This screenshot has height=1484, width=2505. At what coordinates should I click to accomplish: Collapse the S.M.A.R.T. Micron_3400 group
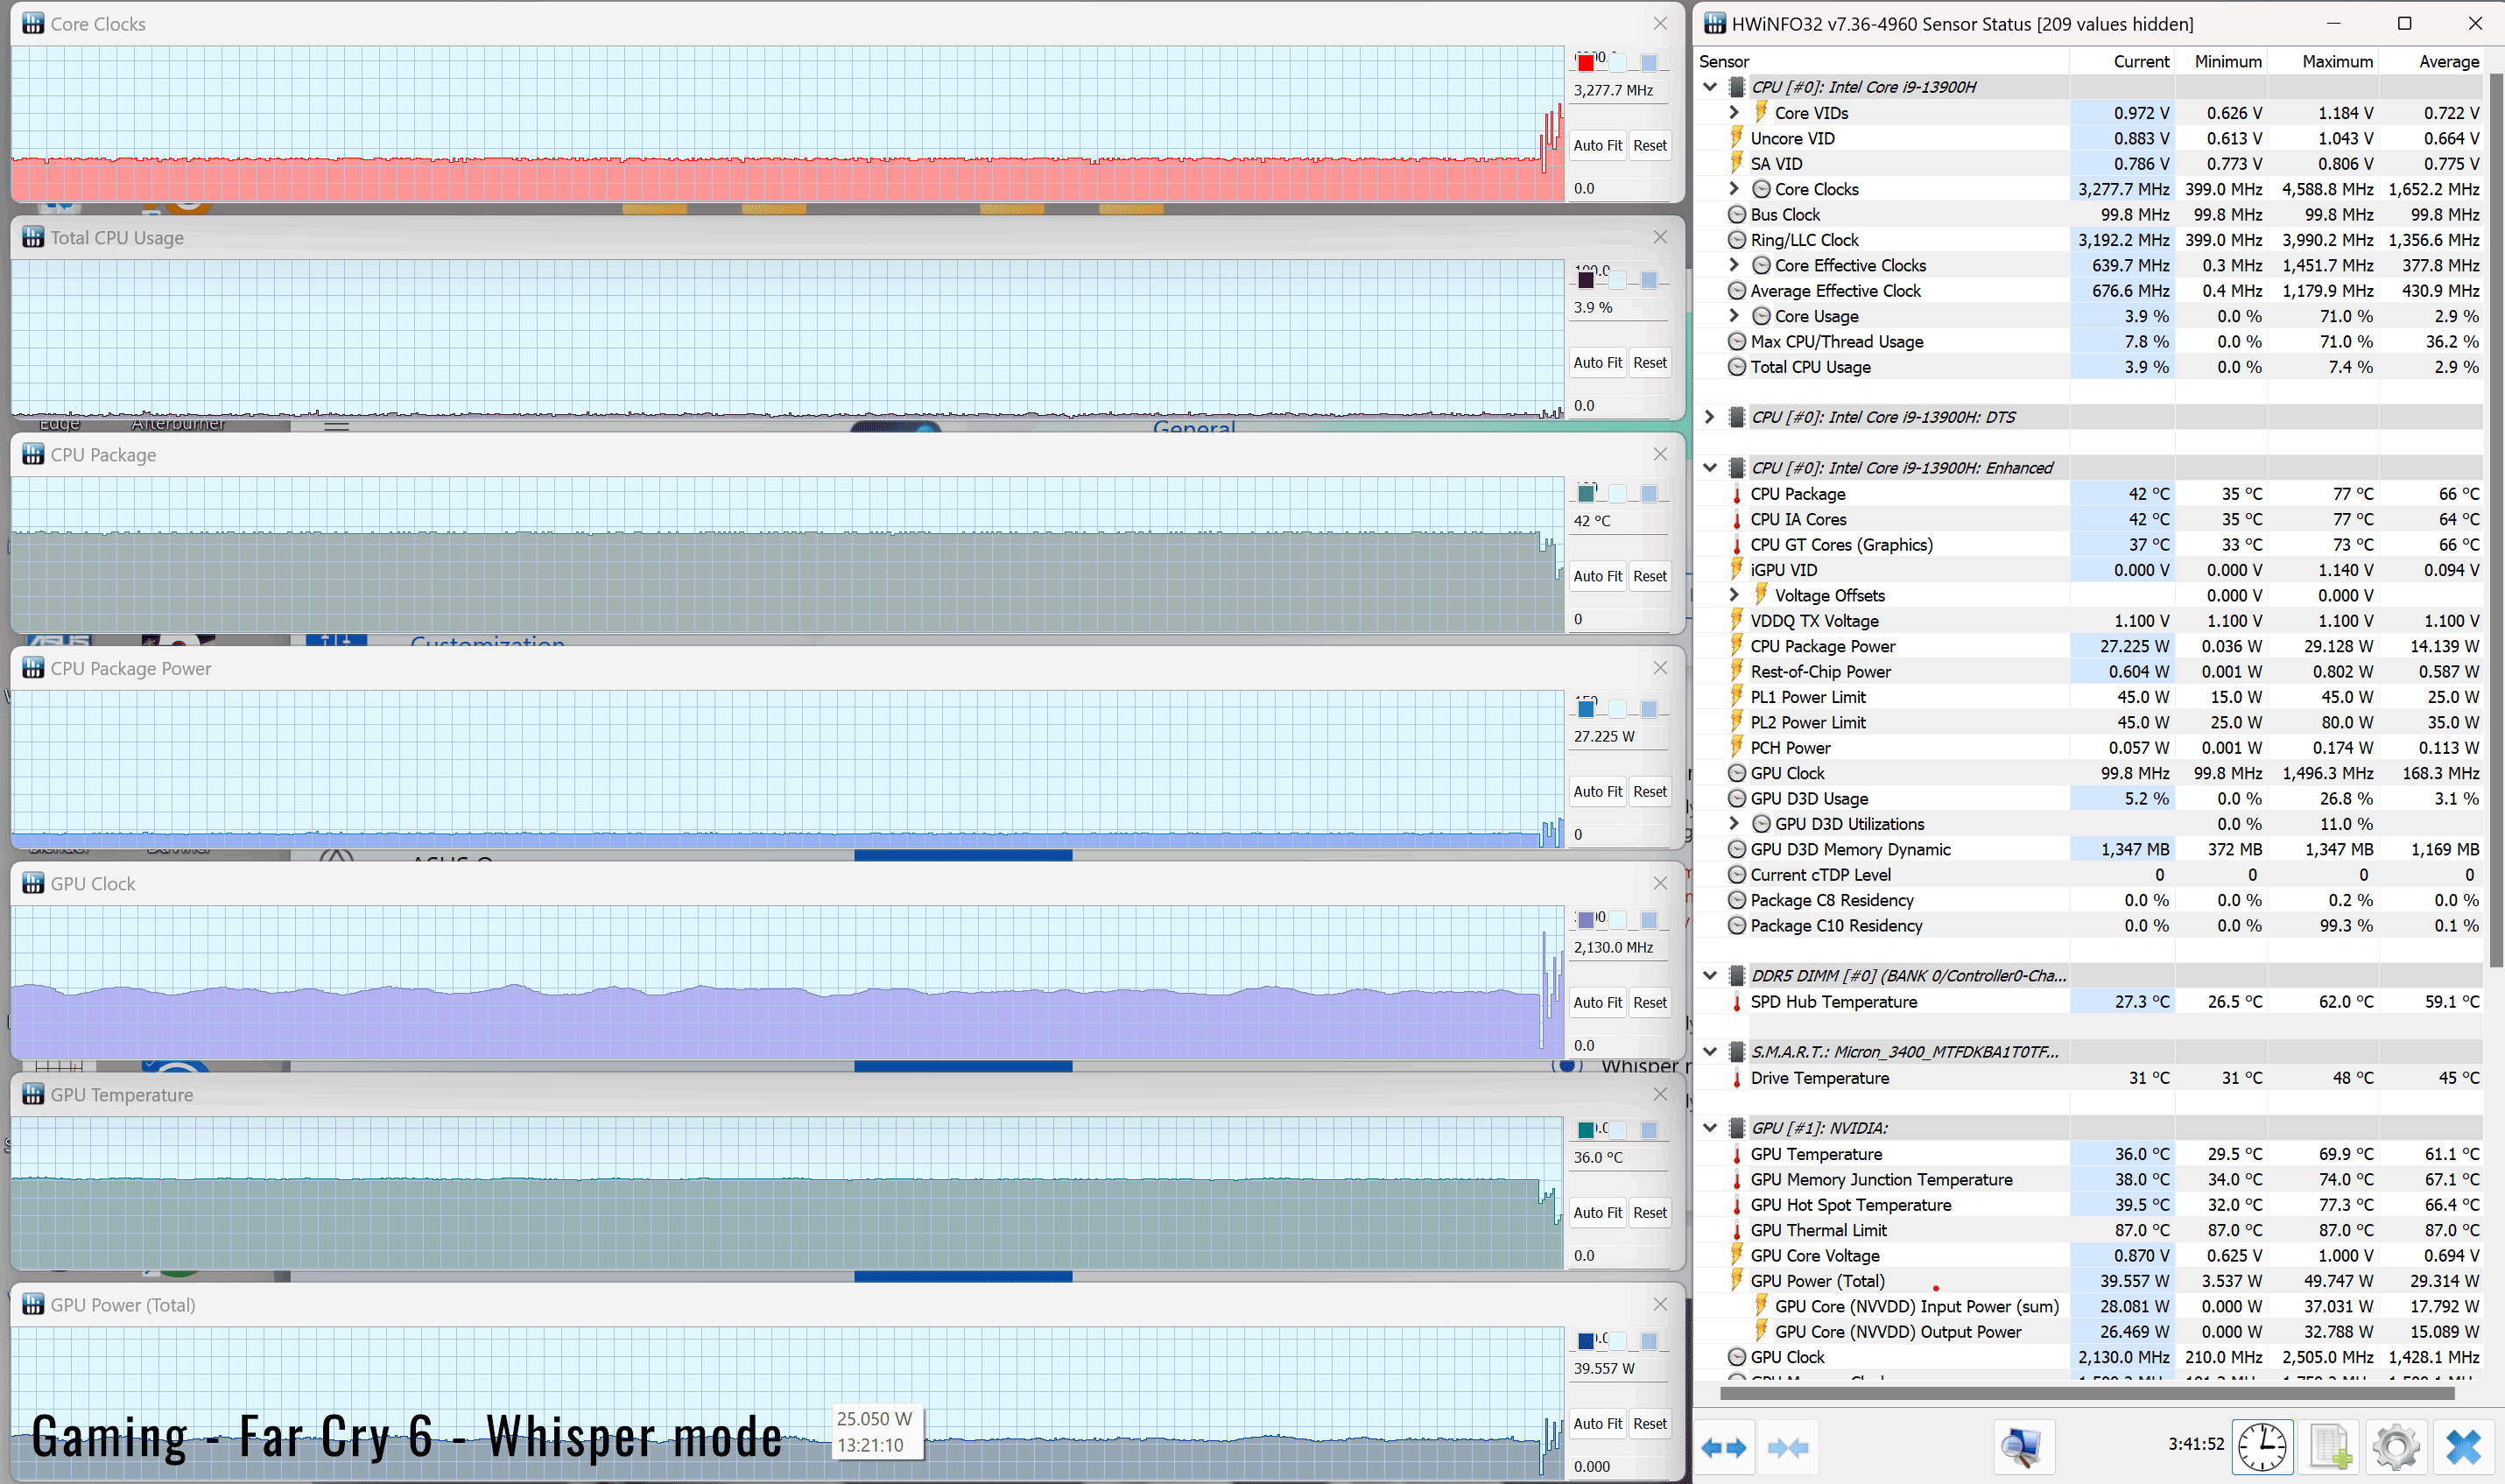pyautogui.click(x=1710, y=1052)
